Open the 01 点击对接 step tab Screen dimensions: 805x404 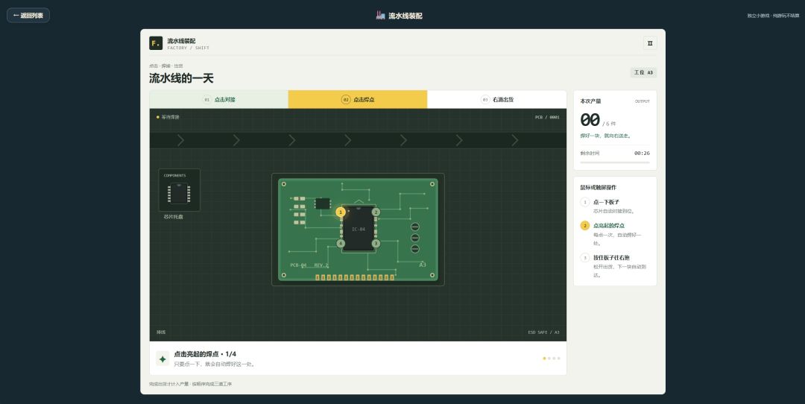(x=218, y=100)
